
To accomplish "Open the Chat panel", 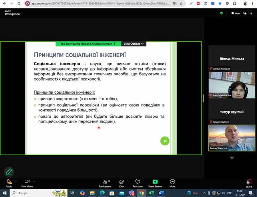I will [122, 182].
